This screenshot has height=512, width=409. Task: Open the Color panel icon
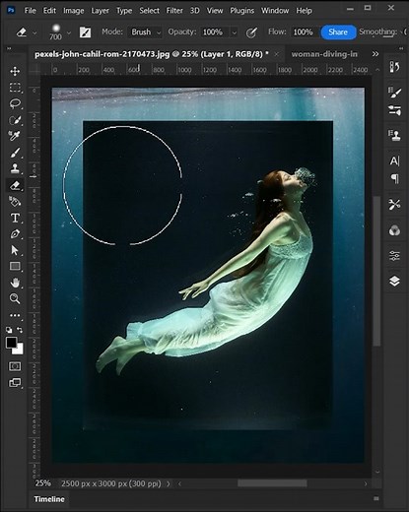pos(394,230)
